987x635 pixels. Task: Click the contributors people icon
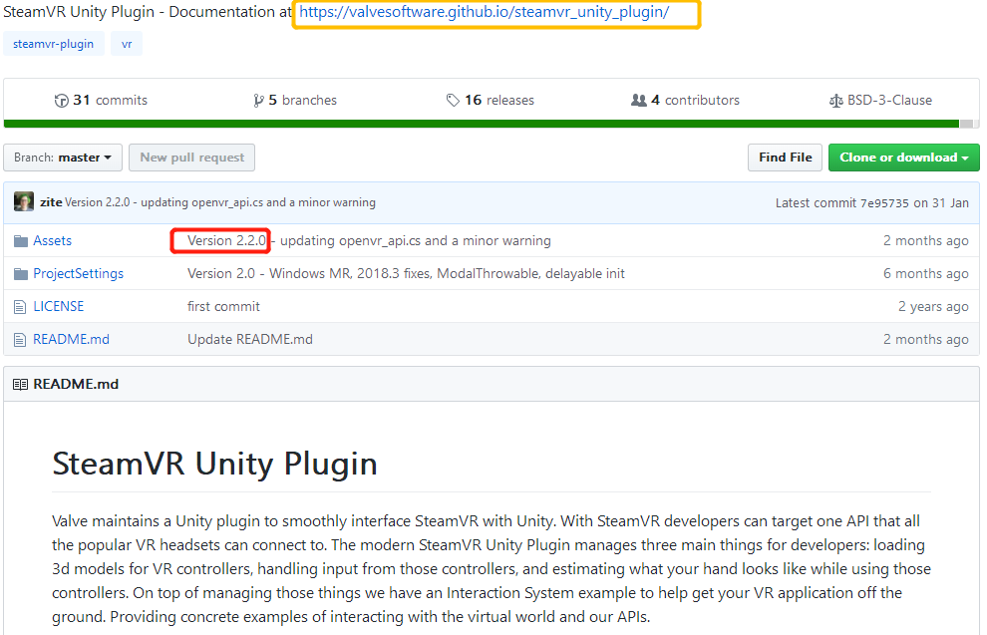point(639,100)
